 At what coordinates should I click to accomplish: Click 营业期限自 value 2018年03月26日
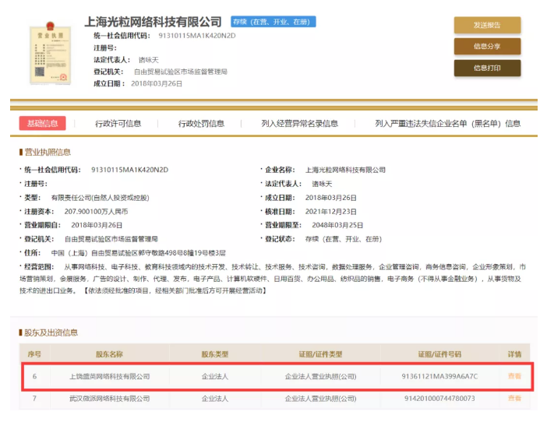tap(97, 225)
